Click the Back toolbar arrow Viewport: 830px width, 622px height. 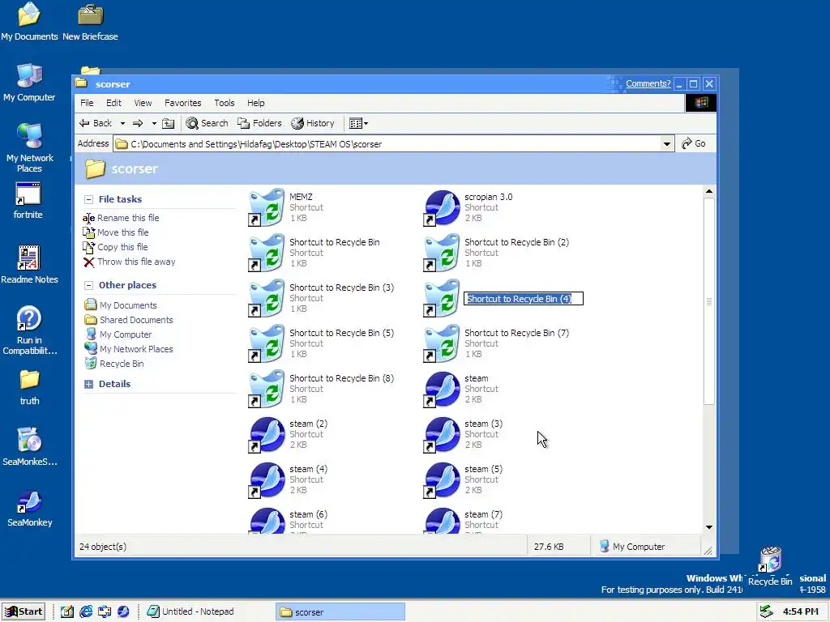tap(96, 123)
